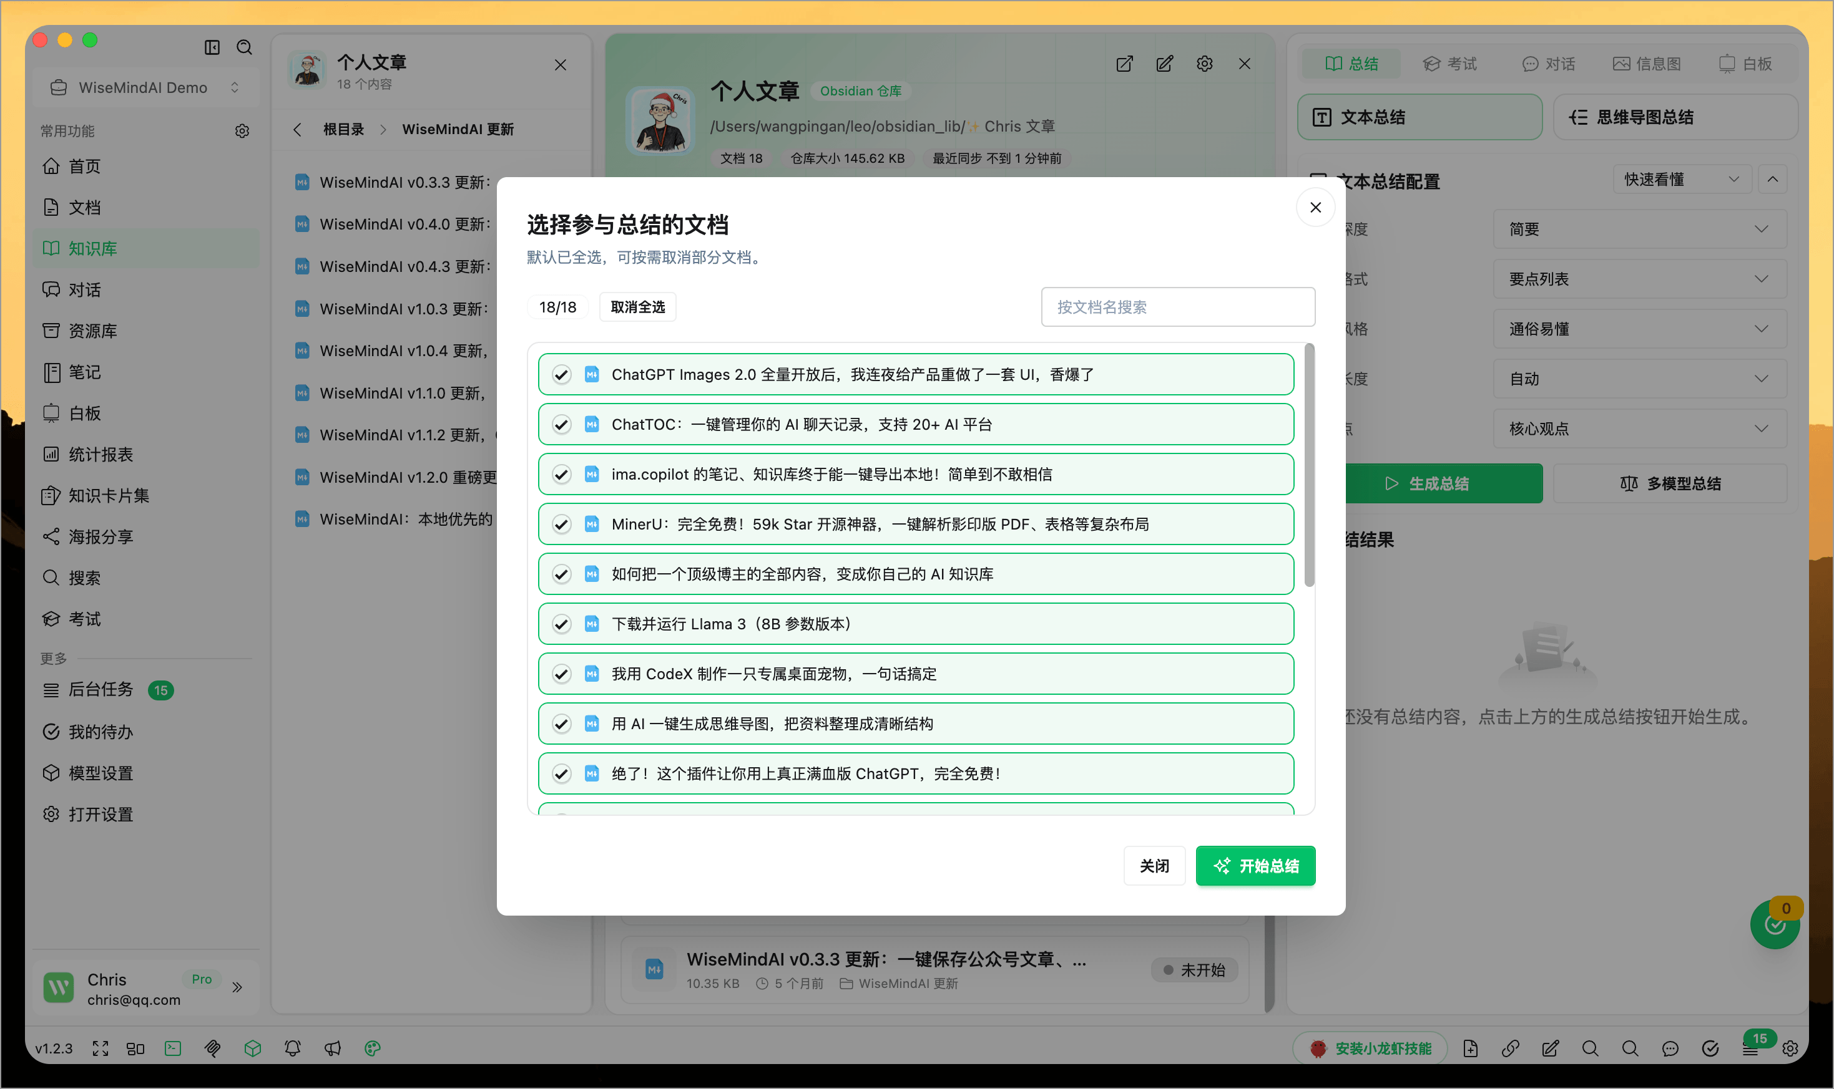Open the notifications bell icon in the status bar
The image size is (1834, 1089).
point(292,1048)
